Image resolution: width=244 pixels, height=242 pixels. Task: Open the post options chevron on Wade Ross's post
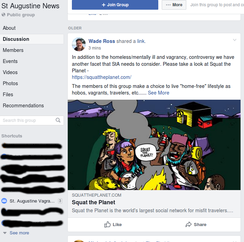(235, 40)
